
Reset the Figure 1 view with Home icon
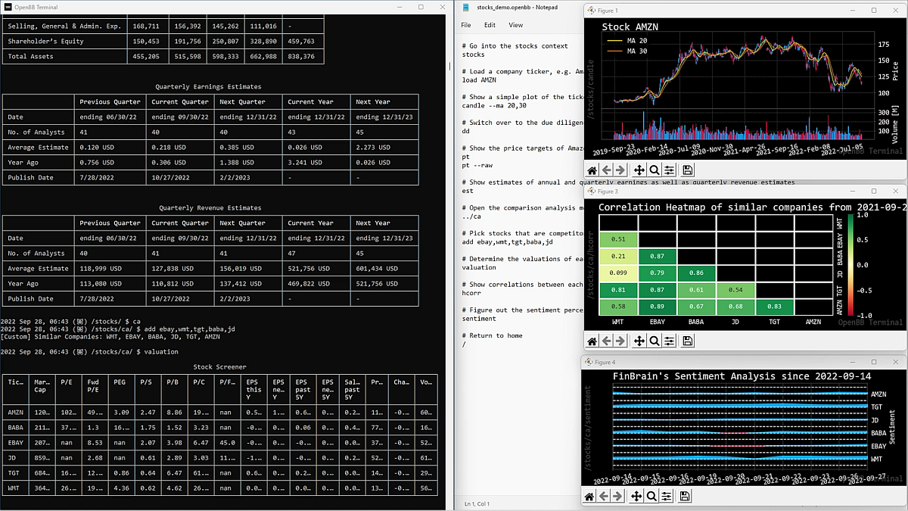592,170
